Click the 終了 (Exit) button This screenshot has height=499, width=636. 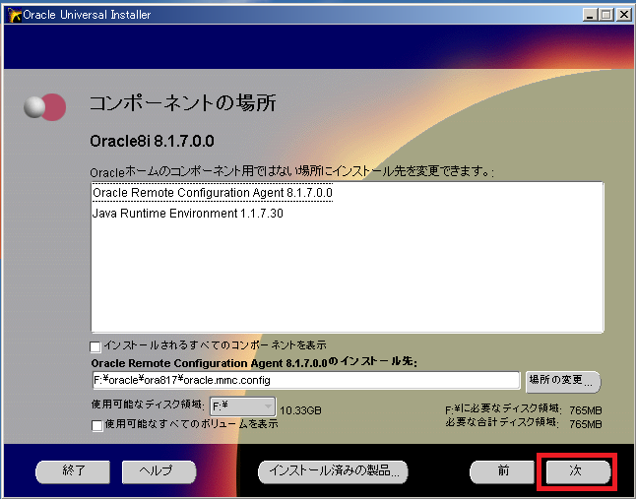point(73,471)
